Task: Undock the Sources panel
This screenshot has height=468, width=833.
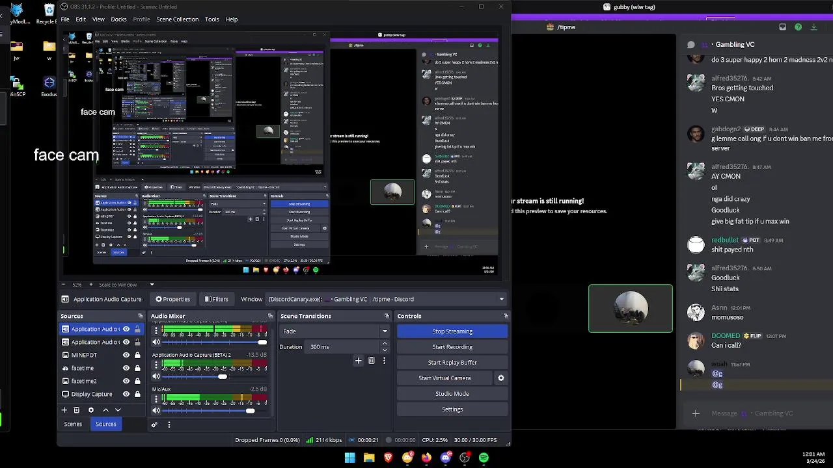Action: tap(140, 316)
